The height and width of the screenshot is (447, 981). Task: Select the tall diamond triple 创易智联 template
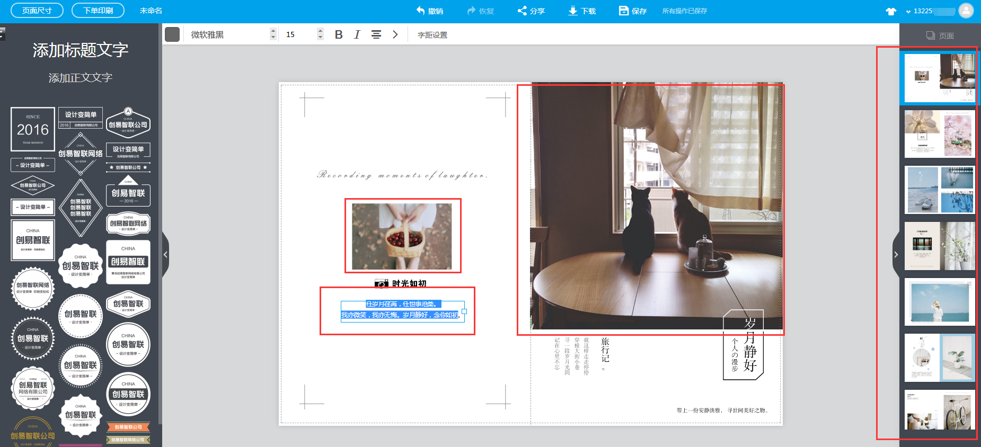click(x=81, y=208)
